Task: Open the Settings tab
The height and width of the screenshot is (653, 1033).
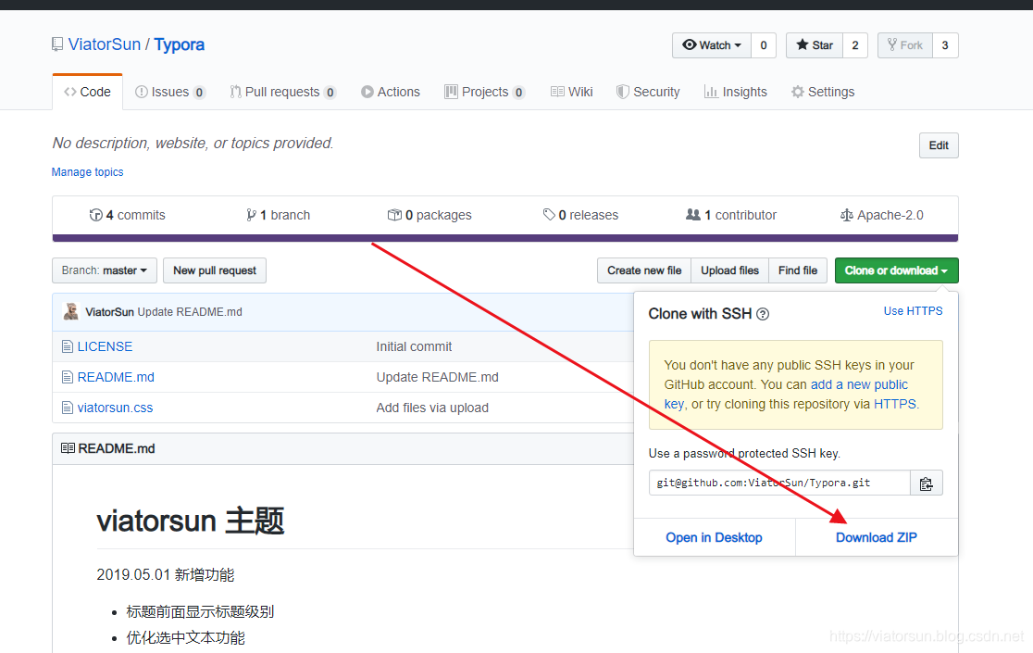Action: click(x=823, y=92)
